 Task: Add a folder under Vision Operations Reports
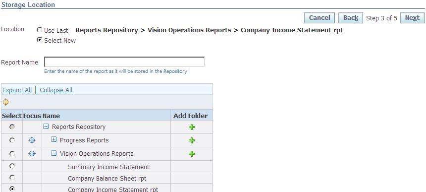point(192,154)
